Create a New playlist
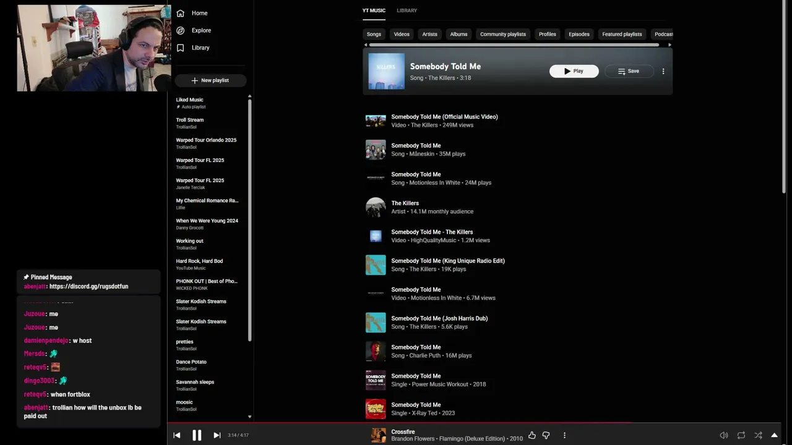Screen dimensions: 792x445 210,80
